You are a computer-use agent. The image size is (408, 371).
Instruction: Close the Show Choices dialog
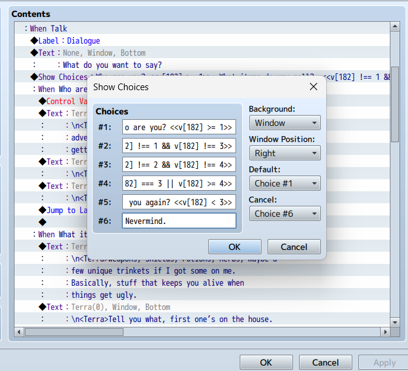314,87
